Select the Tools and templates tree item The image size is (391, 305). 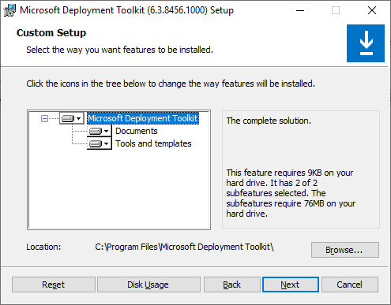[153, 143]
